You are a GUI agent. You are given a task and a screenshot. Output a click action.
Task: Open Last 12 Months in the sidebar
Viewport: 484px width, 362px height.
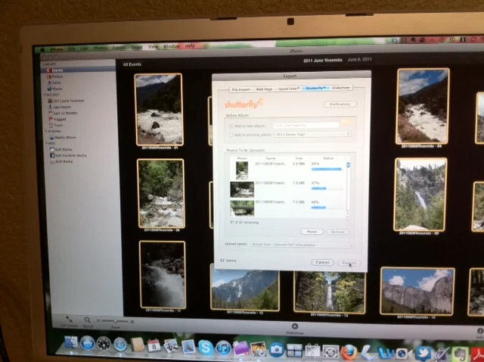[63, 113]
